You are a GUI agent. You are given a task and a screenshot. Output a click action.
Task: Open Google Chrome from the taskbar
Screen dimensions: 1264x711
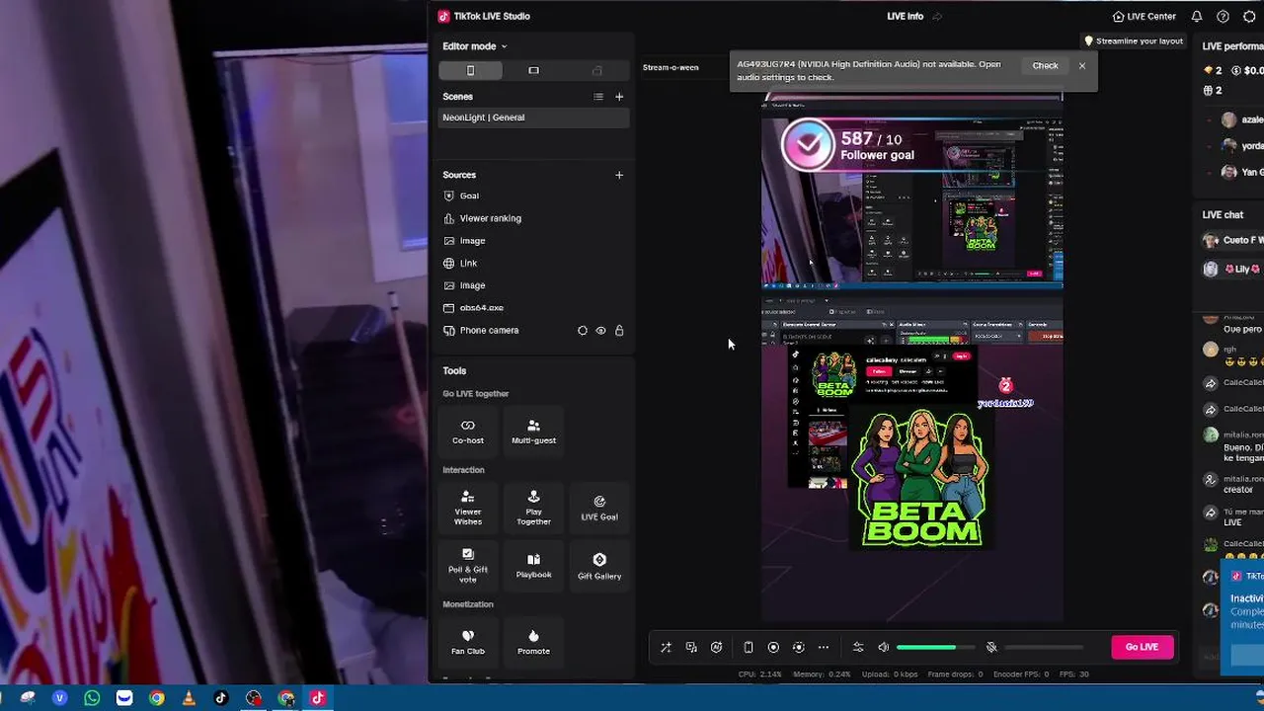[156, 698]
